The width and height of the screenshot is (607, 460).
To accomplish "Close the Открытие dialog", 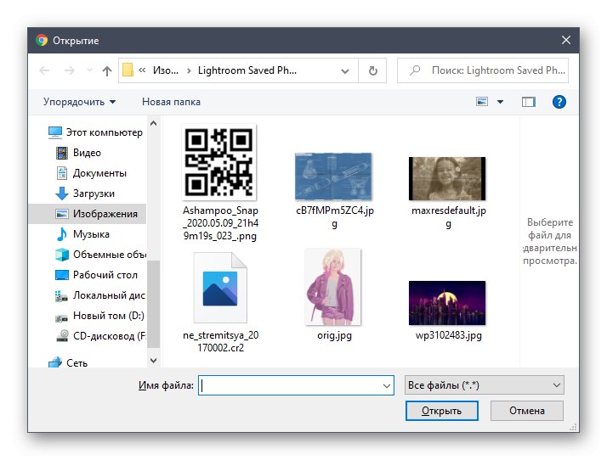I will point(566,40).
